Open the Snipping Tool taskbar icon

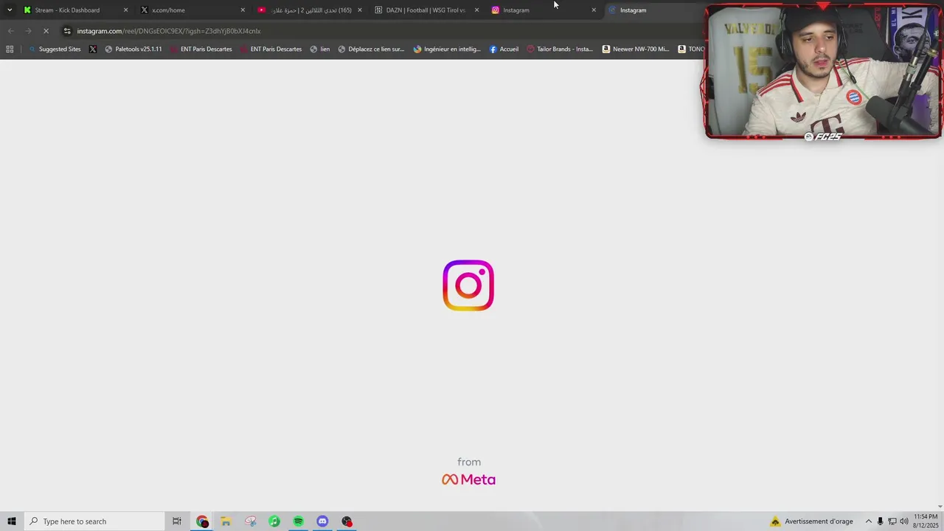(251, 521)
